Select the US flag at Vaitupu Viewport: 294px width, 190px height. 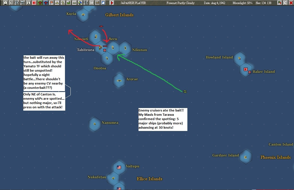(x=119, y=167)
